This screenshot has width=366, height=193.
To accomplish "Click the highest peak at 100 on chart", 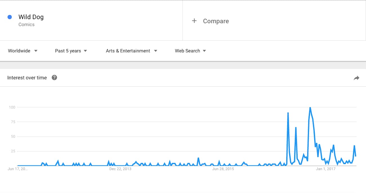I will pyautogui.click(x=310, y=108).
